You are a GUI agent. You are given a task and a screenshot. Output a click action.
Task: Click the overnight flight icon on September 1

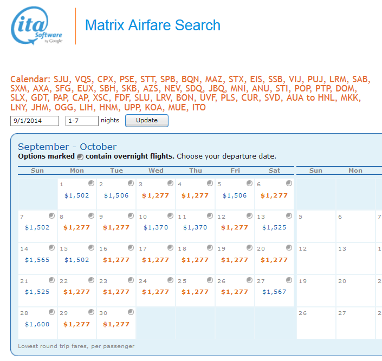91,183
